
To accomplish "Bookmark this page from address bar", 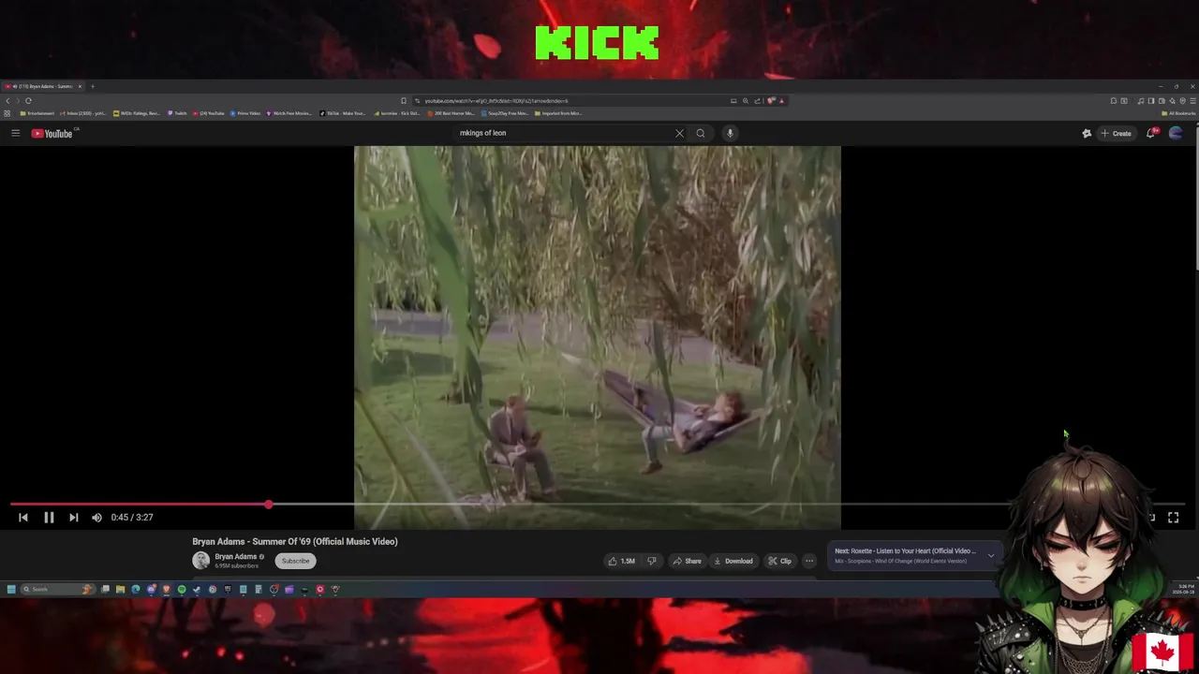I will tap(404, 101).
